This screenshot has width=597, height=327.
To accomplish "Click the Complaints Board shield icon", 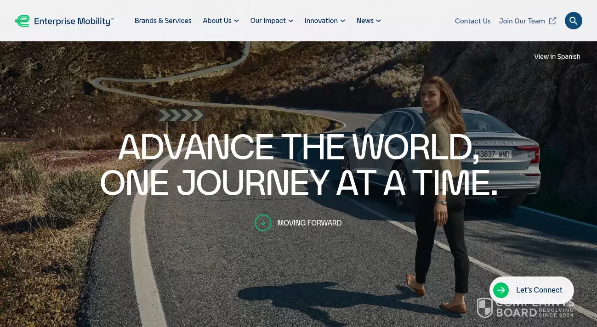I will tap(485, 307).
